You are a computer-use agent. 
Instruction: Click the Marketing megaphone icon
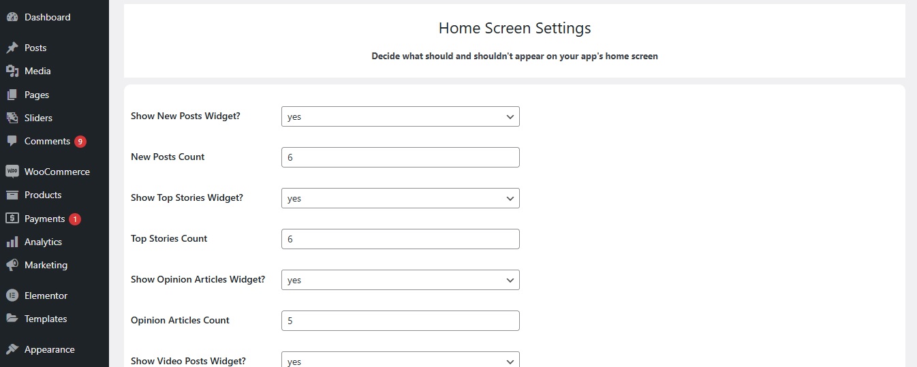pyautogui.click(x=12, y=265)
